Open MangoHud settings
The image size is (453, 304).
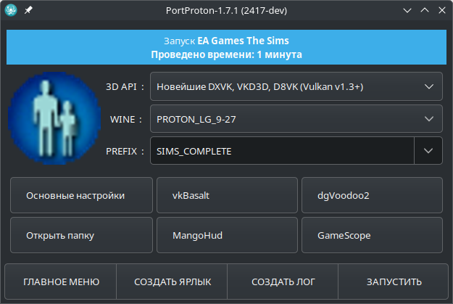tap(227, 235)
